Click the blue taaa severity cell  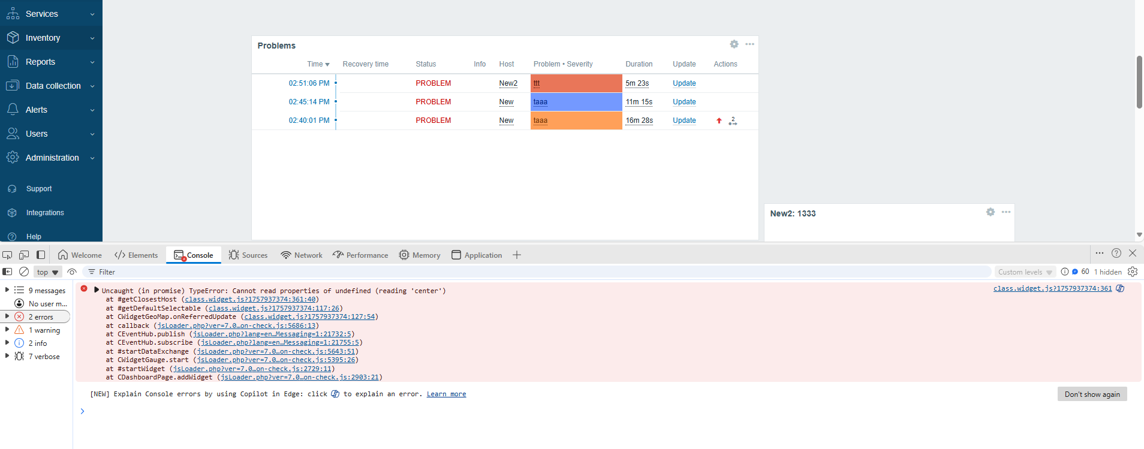(576, 102)
